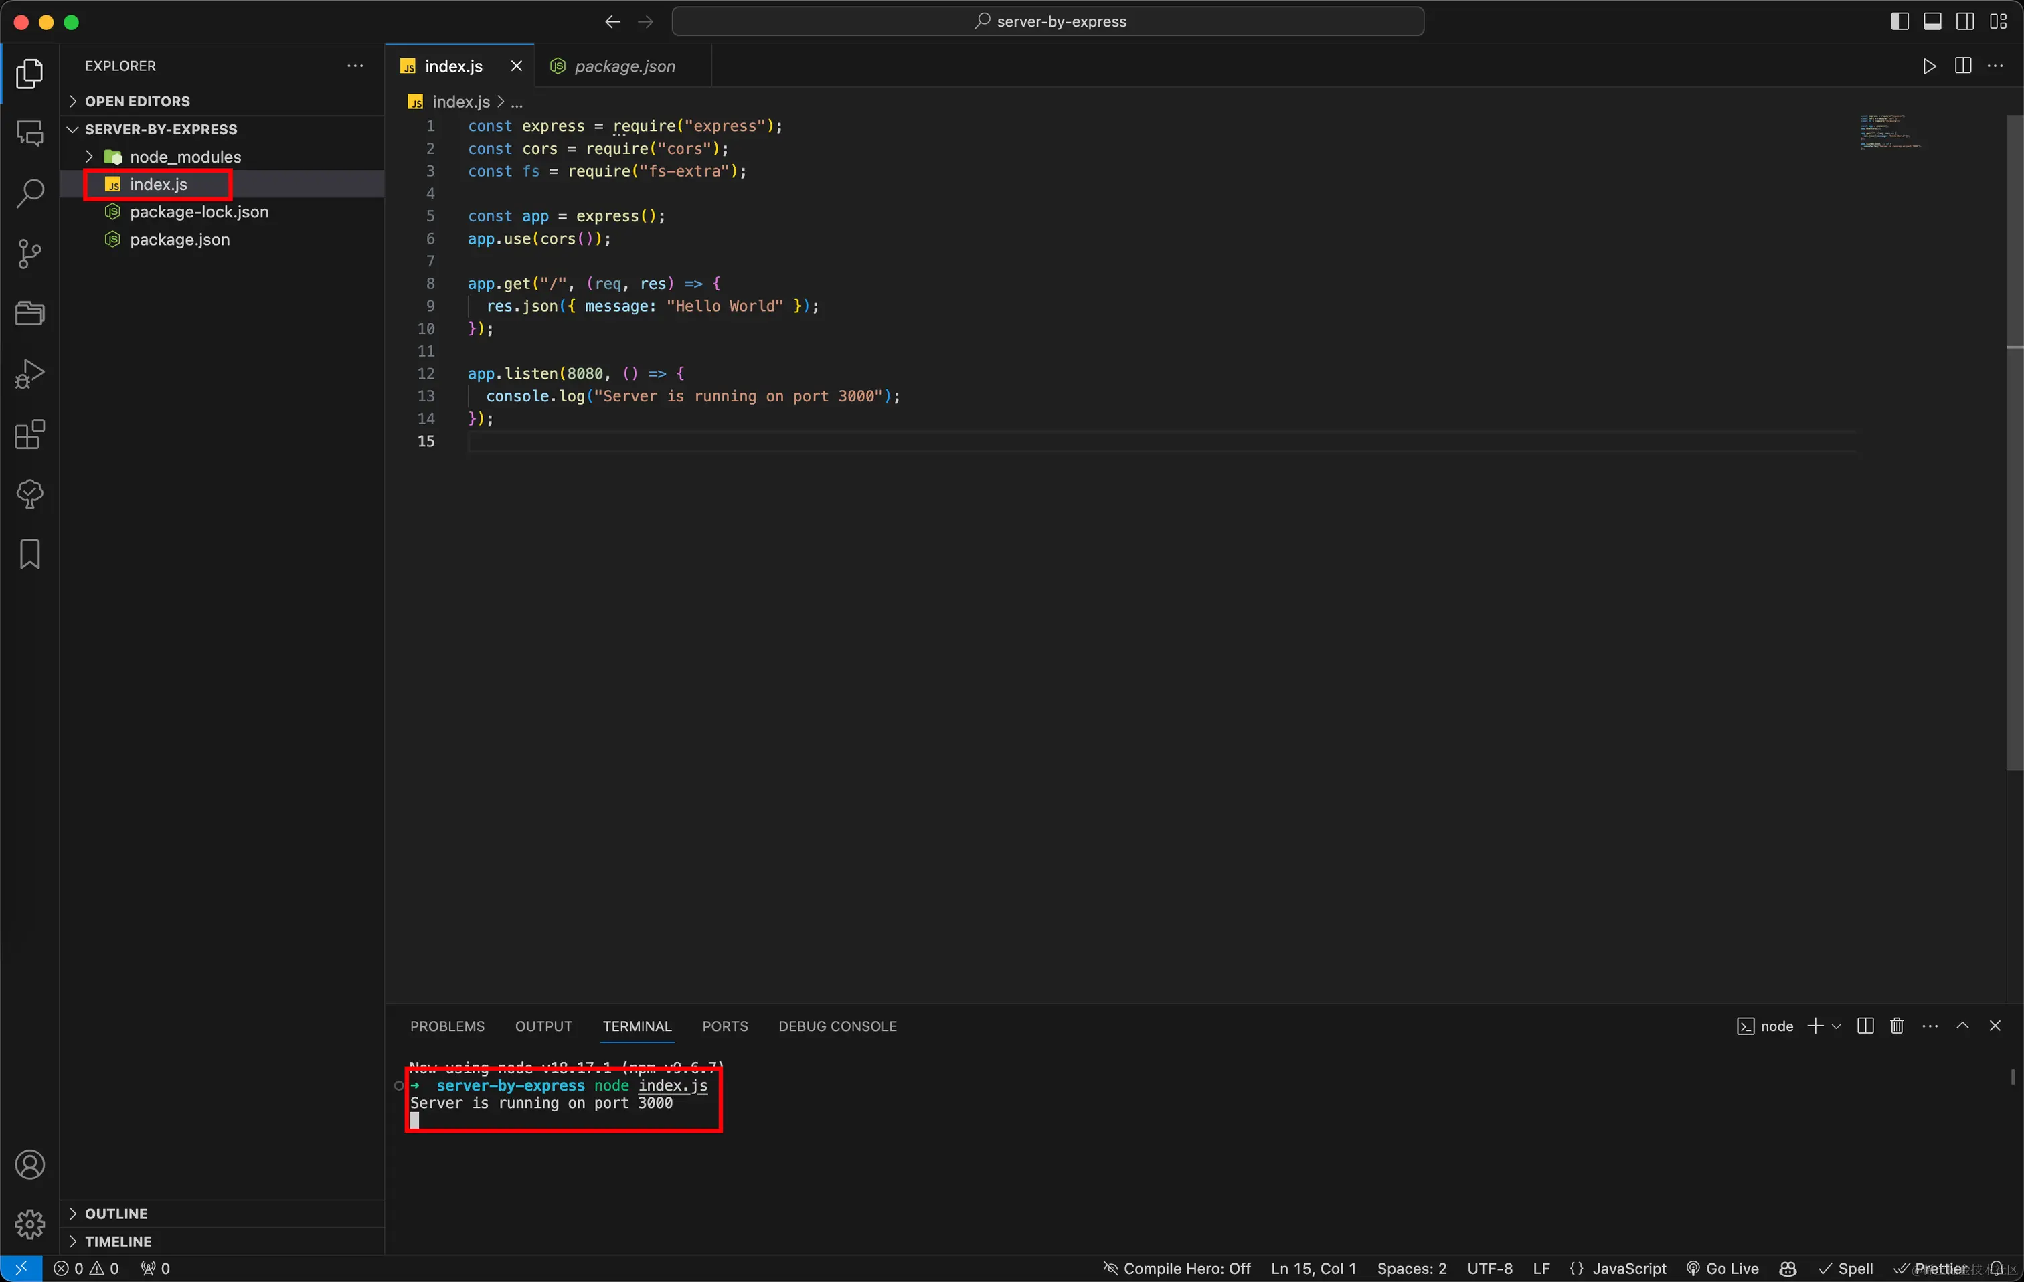Switch to the package.json editor tab
This screenshot has height=1282, width=2024.
pos(624,66)
